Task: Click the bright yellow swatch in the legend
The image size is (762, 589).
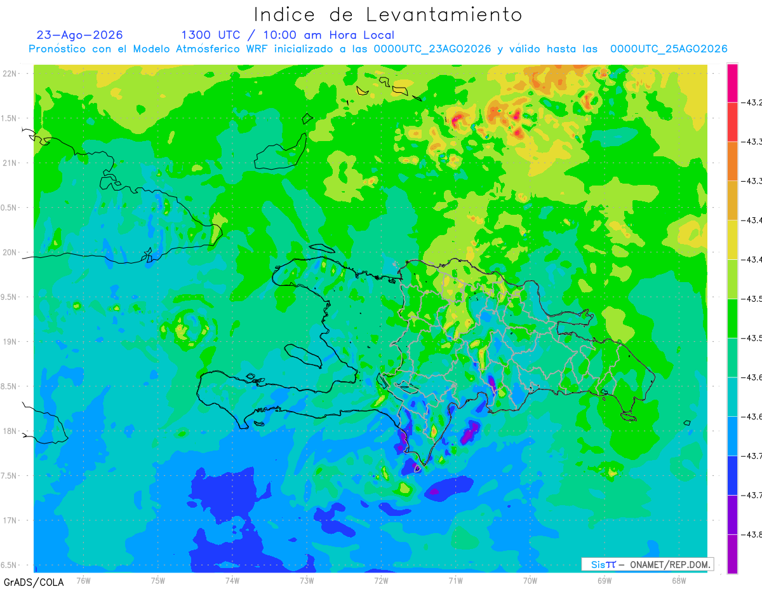Action: pyautogui.click(x=732, y=240)
